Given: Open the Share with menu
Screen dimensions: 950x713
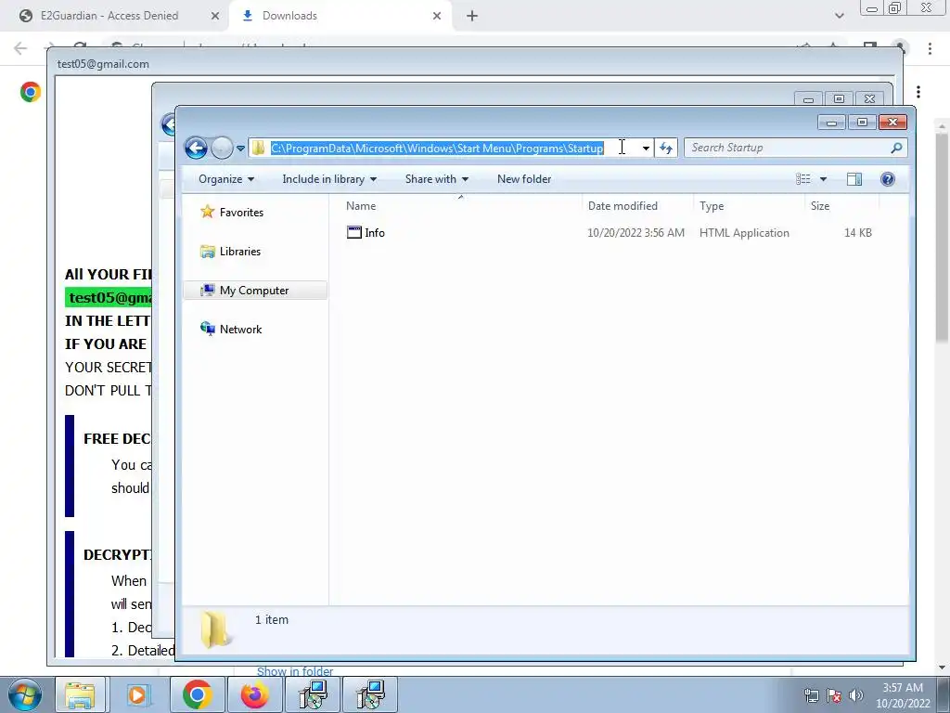Looking at the screenshot, I should pyautogui.click(x=436, y=179).
